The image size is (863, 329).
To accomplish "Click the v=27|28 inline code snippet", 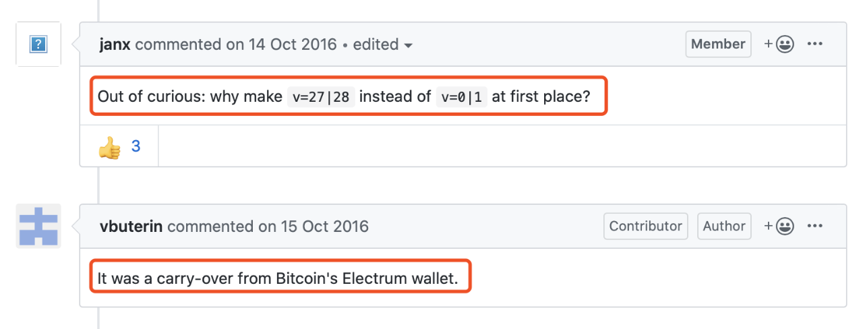I will [321, 96].
